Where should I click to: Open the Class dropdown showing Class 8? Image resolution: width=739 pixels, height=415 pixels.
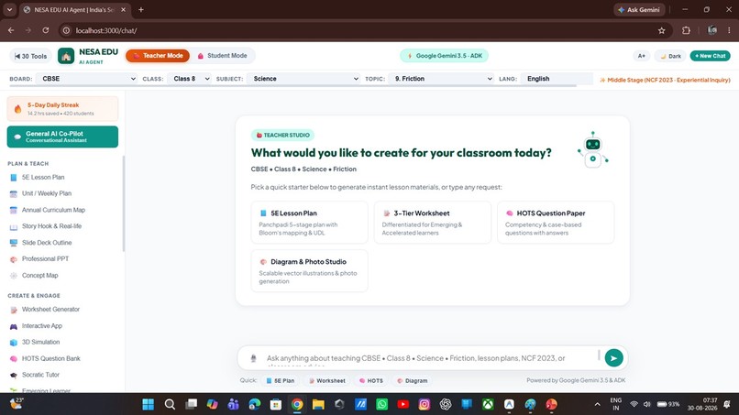coord(189,79)
